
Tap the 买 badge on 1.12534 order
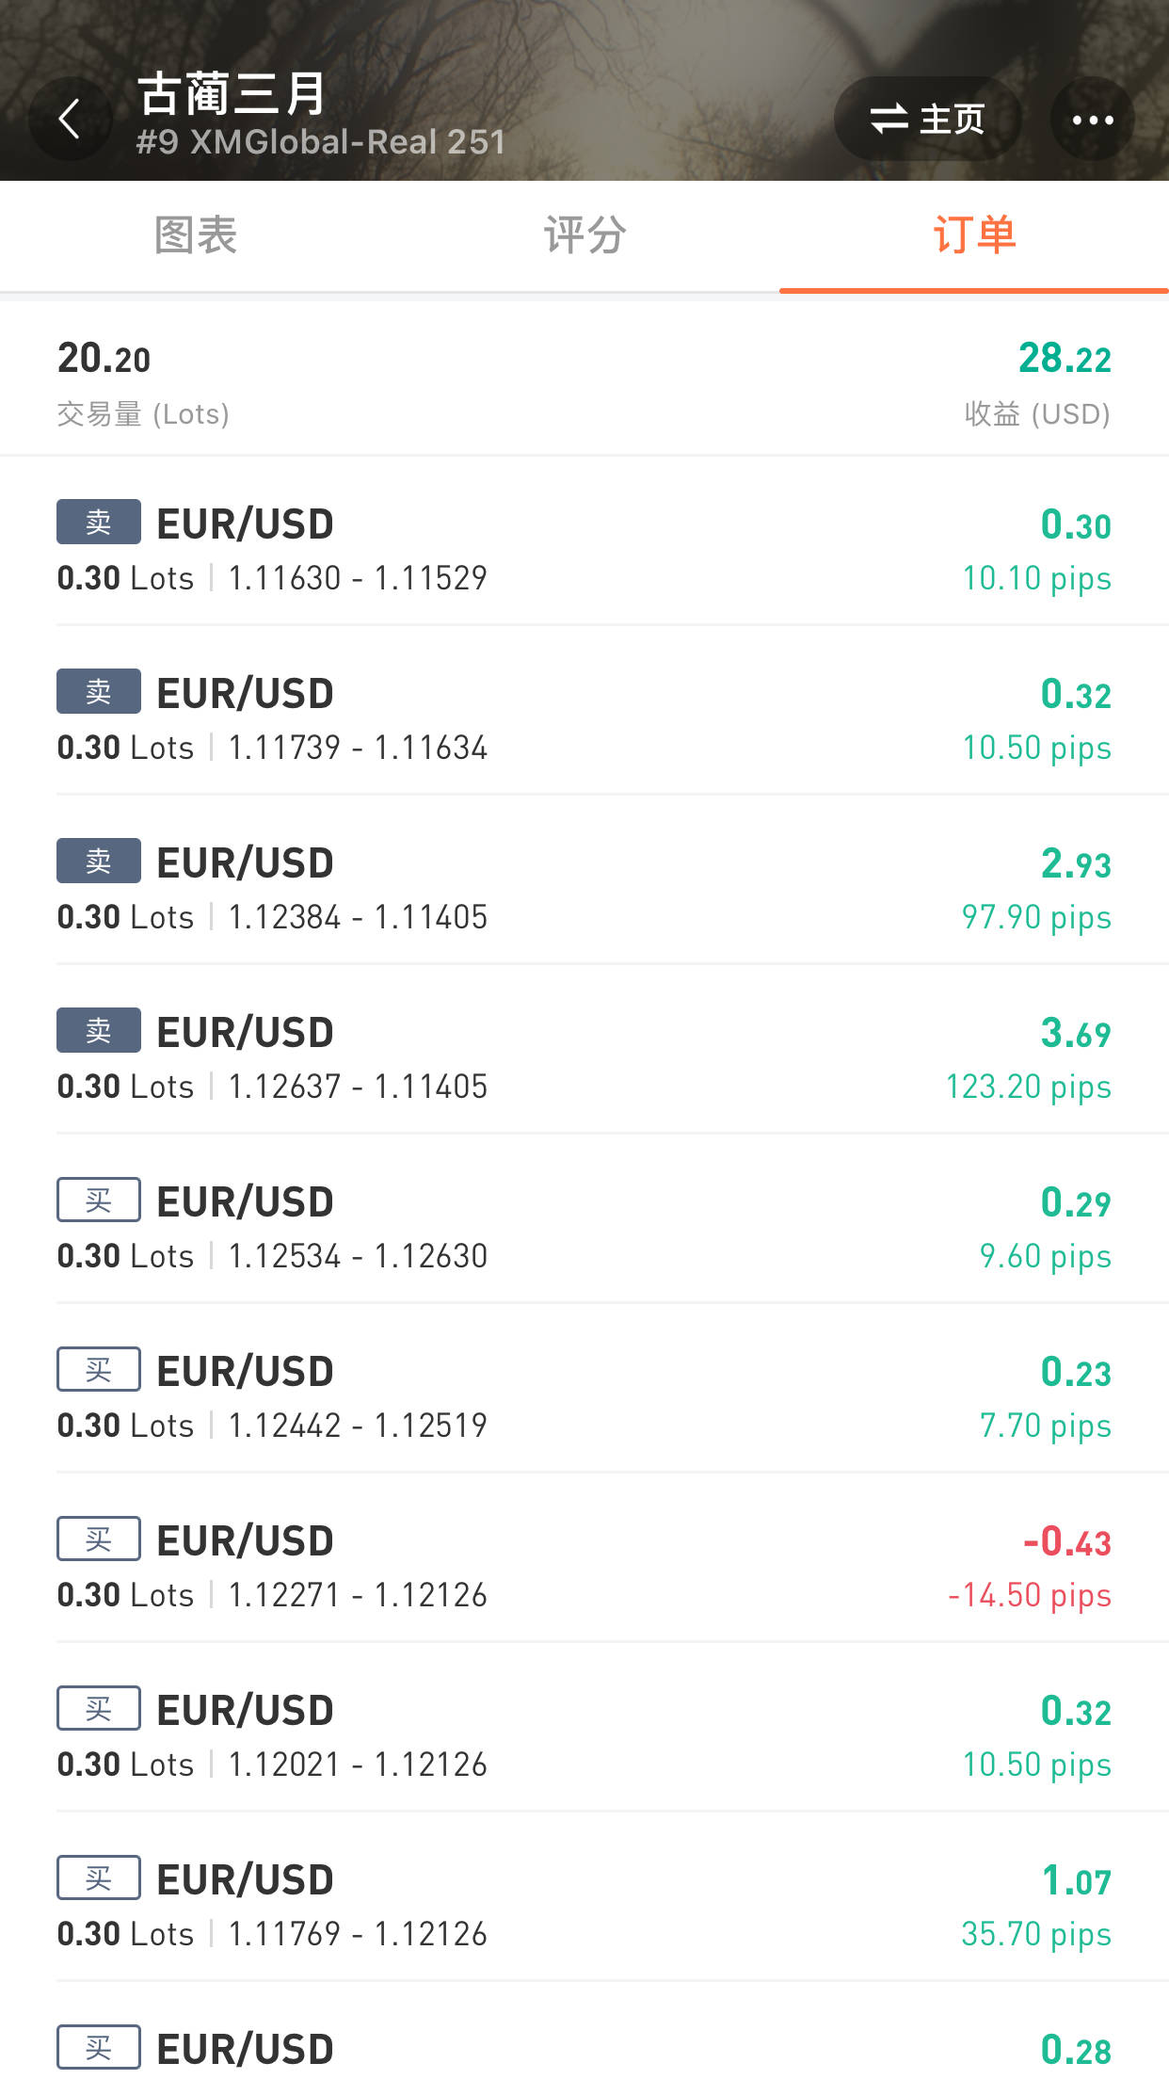tap(99, 1200)
